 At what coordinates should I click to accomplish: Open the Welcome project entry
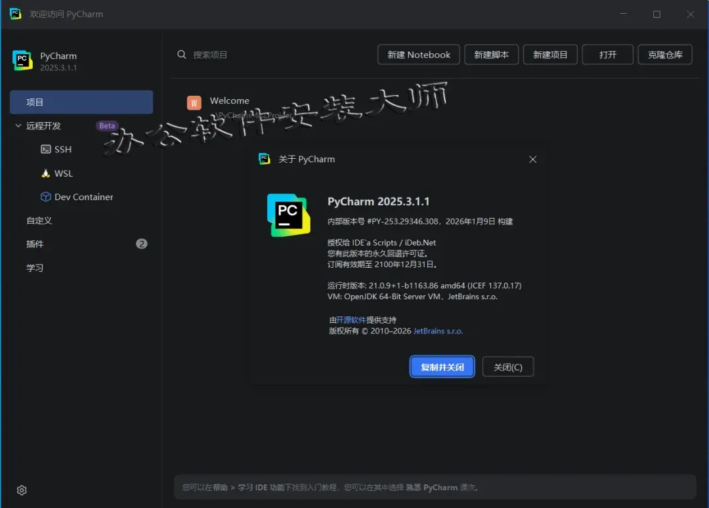[x=229, y=101]
